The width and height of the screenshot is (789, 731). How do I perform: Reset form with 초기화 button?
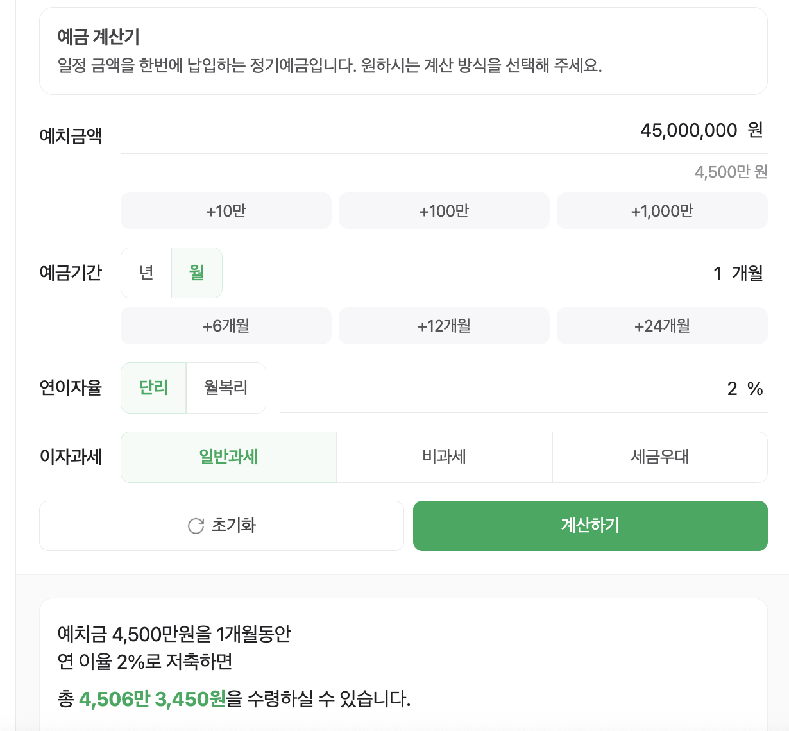tap(221, 526)
